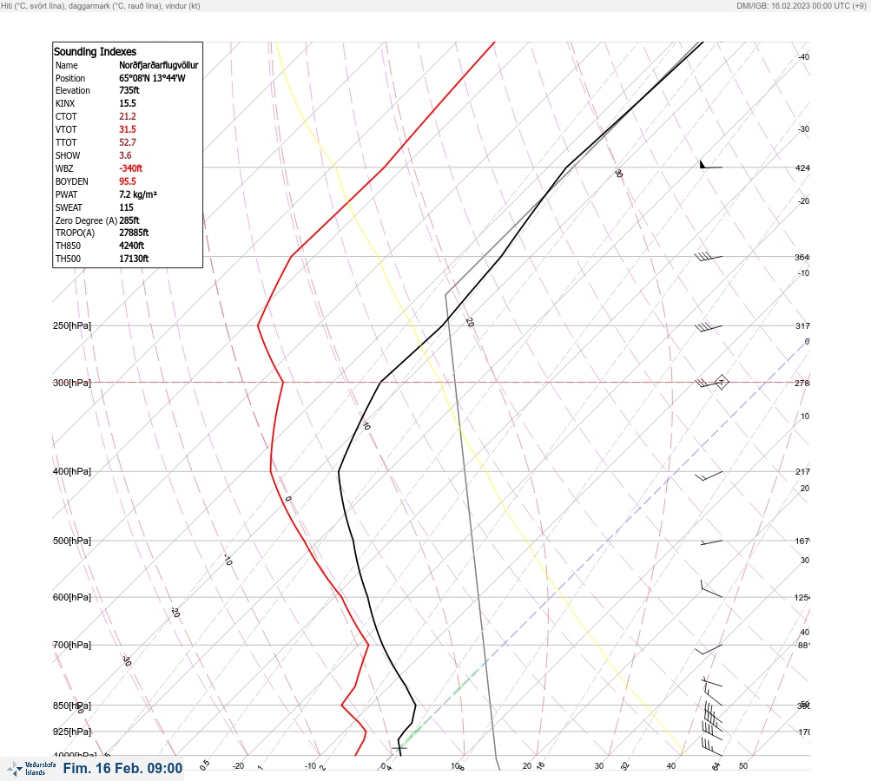The height and width of the screenshot is (781, 871).
Task: Click the timestamp 'Fim. 16 Feb. 09:00'
Action: (122, 768)
